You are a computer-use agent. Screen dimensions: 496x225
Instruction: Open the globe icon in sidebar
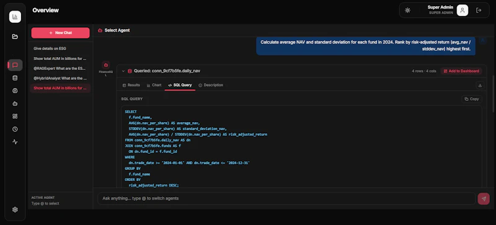(15, 91)
